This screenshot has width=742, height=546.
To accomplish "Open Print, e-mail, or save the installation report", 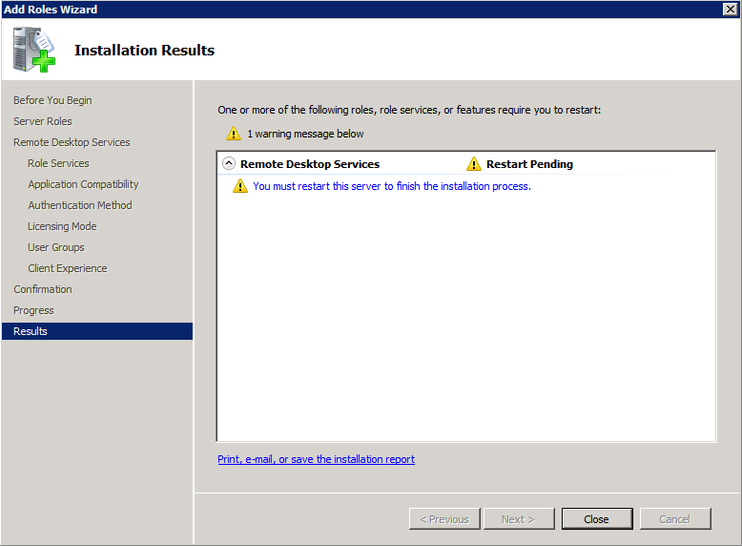I will pos(316,459).
